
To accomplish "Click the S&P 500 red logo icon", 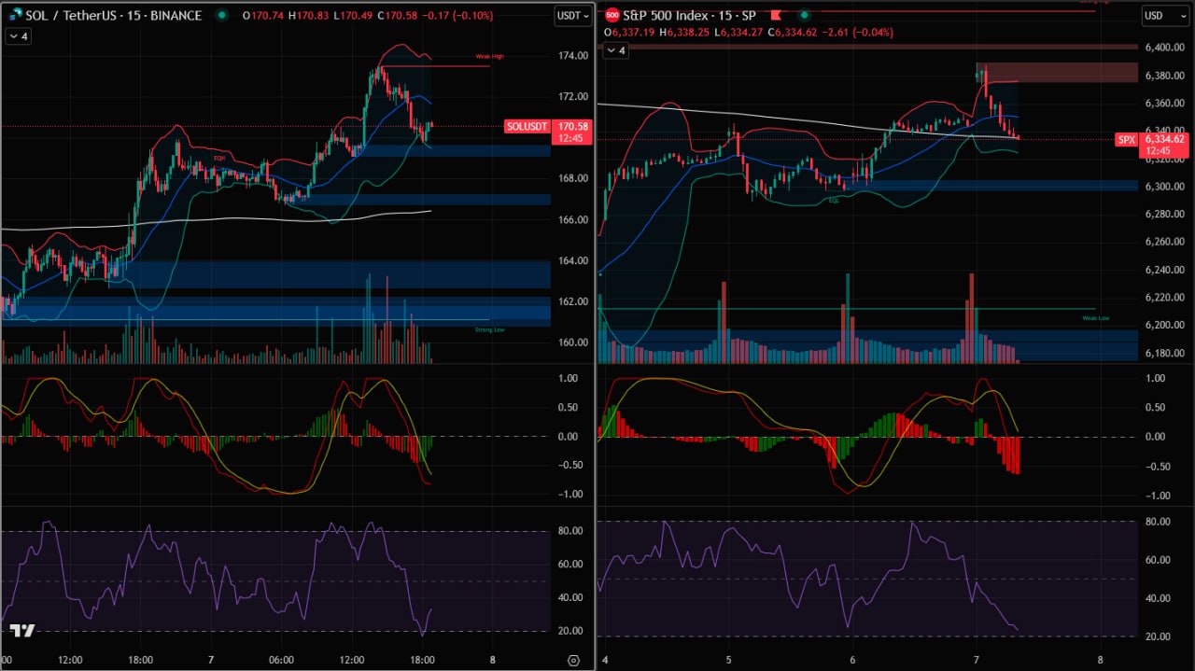I will (x=612, y=15).
